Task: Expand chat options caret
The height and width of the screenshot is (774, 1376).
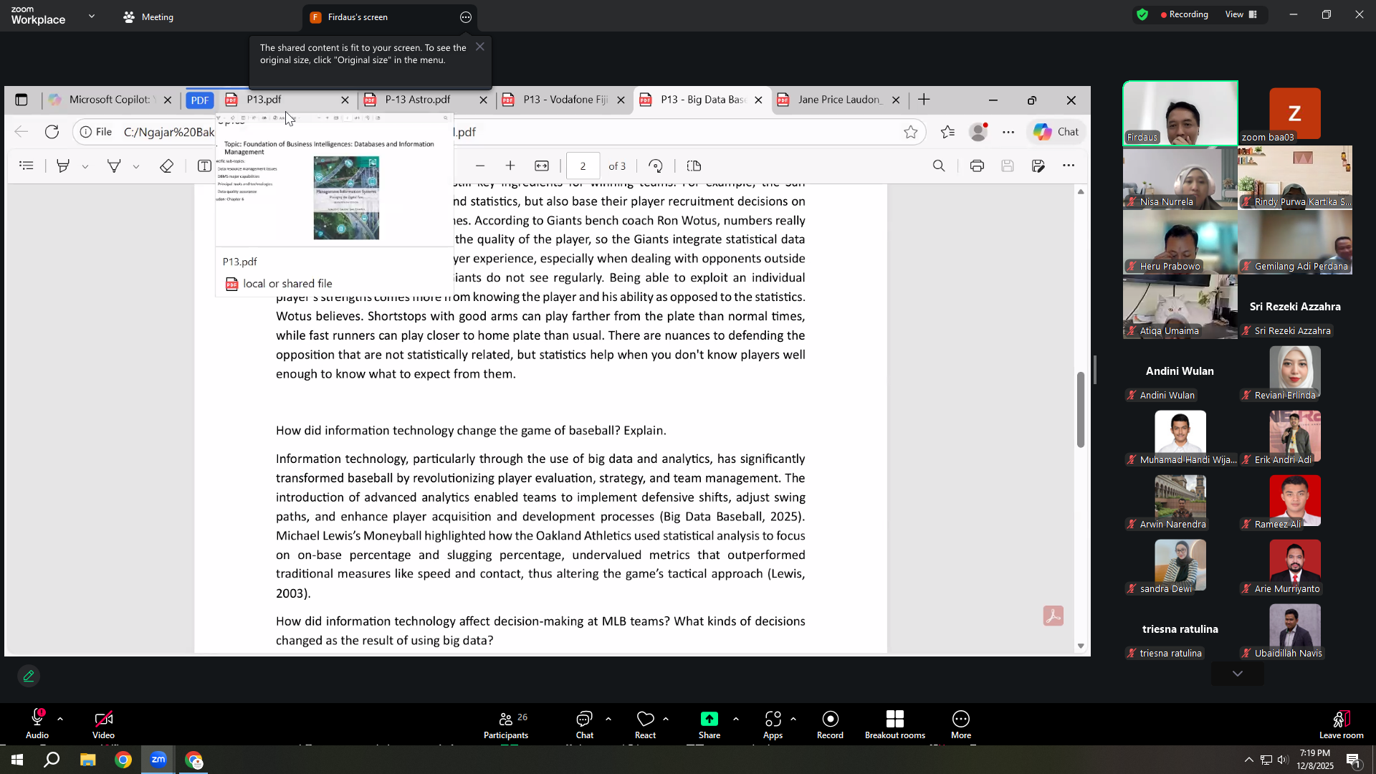Action: click(608, 719)
